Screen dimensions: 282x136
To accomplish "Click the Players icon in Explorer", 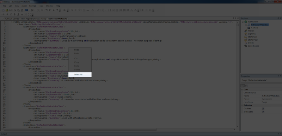I will coord(246,31).
